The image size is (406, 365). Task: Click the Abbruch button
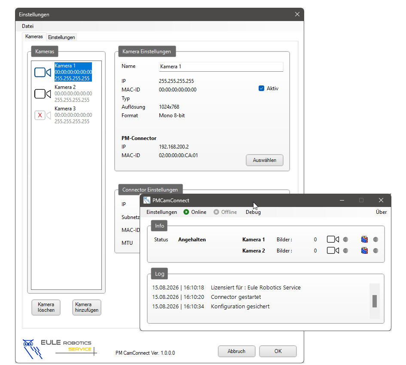[x=236, y=351]
